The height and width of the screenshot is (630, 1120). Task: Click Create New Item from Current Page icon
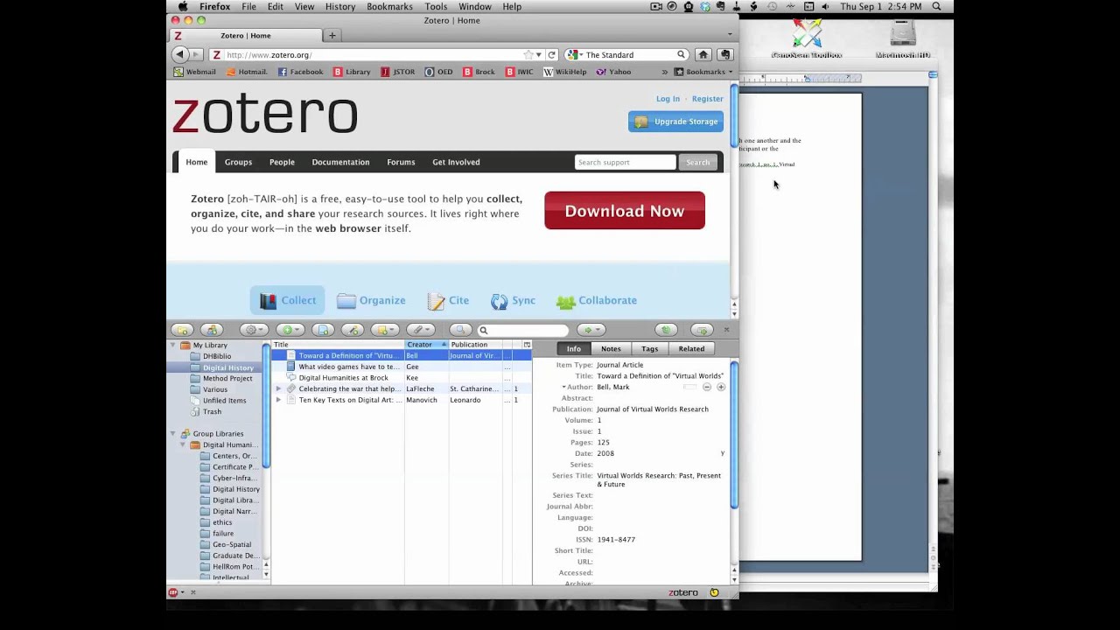(x=323, y=330)
